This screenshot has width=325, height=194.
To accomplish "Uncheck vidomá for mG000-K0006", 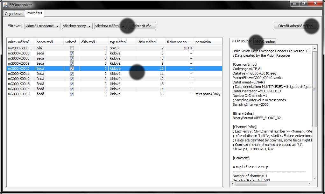I will point(72,53).
